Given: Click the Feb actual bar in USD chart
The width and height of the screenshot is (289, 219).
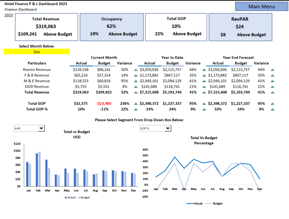Looking at the screenshot, I should 37,170.
